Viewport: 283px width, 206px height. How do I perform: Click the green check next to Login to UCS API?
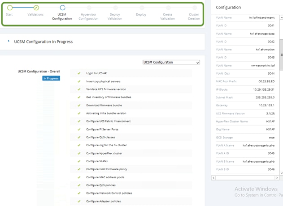click(79, 73)
